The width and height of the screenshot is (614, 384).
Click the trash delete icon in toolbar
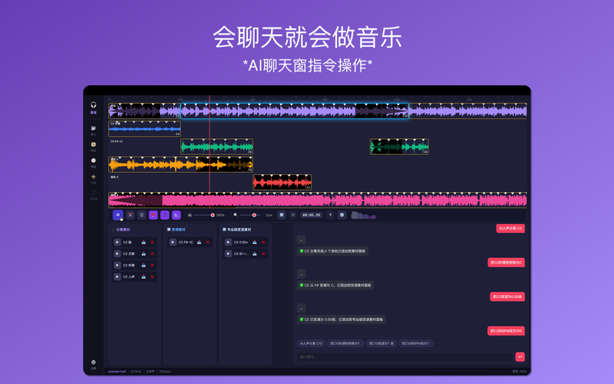[x=142, y=215]
